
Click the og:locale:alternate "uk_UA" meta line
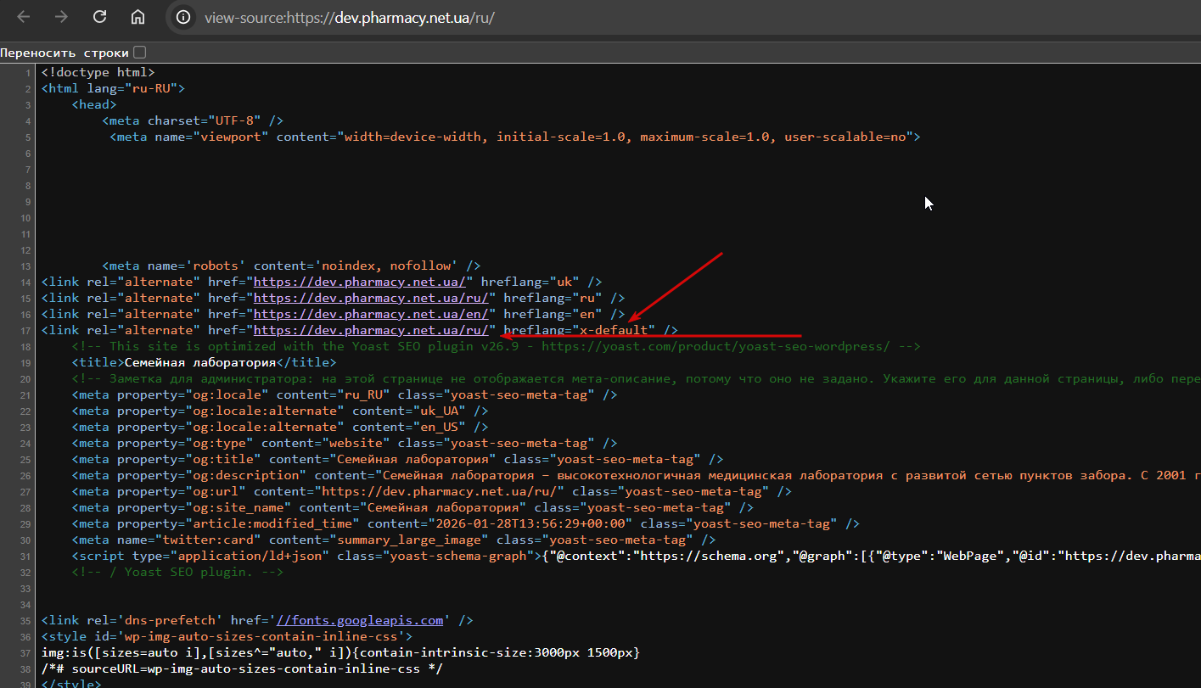pyautogui.click(x=280, y=411)
